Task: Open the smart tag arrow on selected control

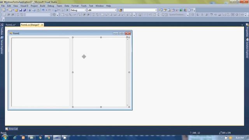Action: click(127, 37)
